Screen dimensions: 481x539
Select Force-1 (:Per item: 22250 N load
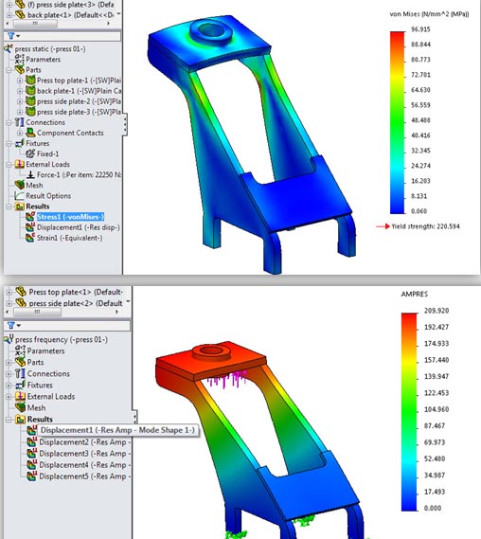tap(79, 174)
